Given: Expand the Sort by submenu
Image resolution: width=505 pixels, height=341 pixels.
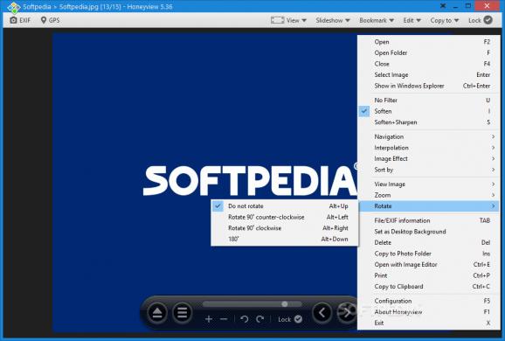Looking at the screenshot, I should pos(429,170).
